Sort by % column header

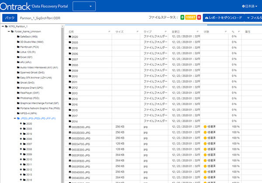pos(233,32)
